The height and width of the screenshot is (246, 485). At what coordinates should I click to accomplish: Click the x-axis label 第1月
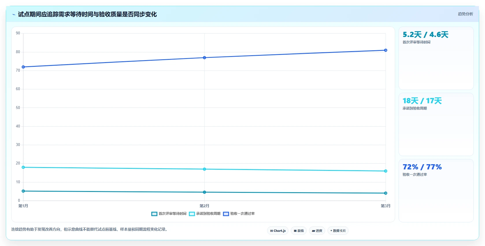[x=23, y=206]
